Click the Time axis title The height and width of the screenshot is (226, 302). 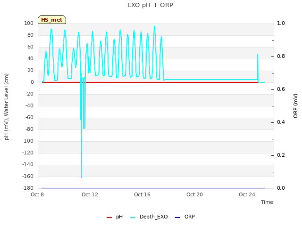[x=267, y=202]
